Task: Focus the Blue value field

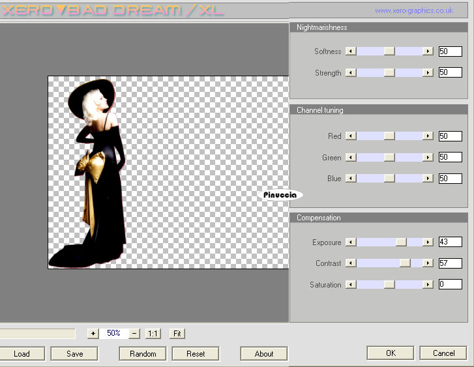Action: (451, 179)
